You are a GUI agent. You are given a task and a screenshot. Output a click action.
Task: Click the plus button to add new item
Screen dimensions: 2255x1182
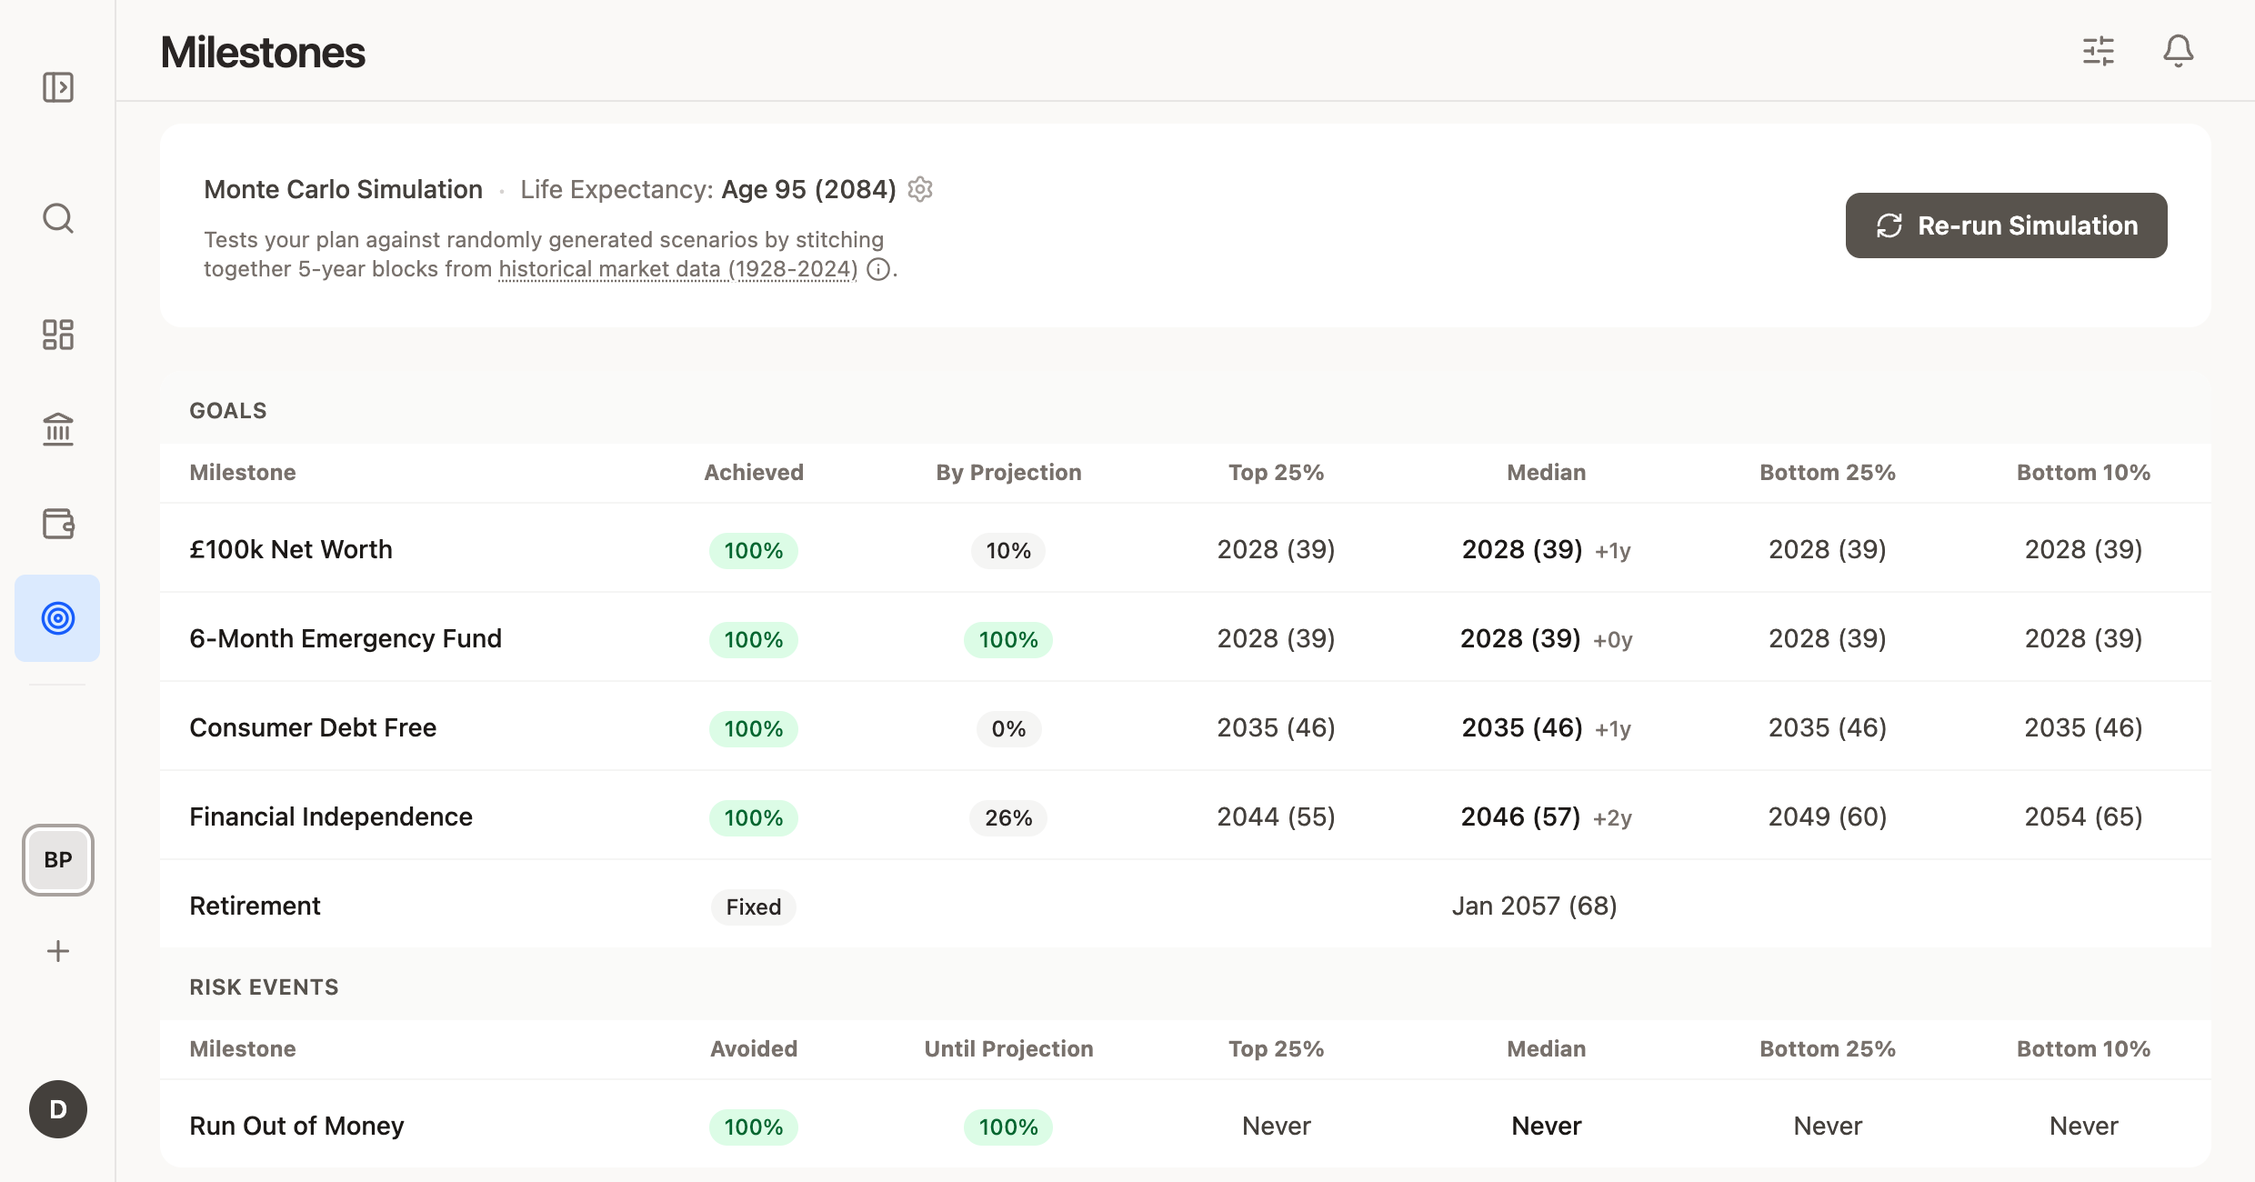[x=57, y=951]
